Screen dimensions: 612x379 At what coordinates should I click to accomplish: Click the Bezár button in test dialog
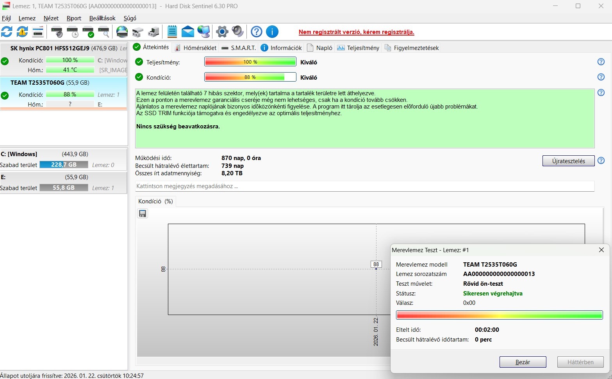[523, 362]
